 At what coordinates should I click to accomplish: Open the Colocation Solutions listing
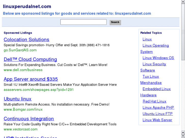click(26, 40)
